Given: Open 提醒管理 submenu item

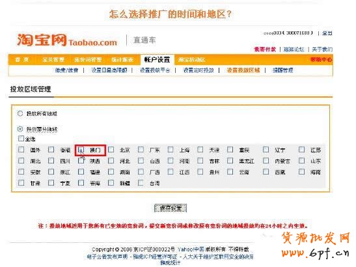Looking at the screenshot, I should click(282, 70).
